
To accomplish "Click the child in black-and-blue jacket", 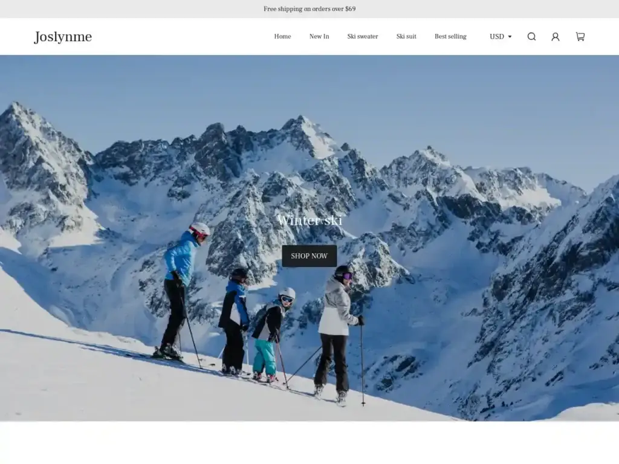I will (x=235, y=320).
